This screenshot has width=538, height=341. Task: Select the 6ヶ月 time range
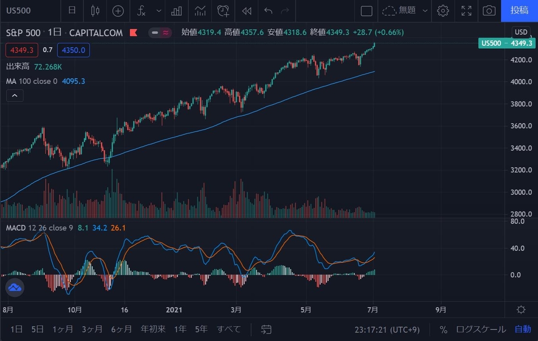pos(121,329)
